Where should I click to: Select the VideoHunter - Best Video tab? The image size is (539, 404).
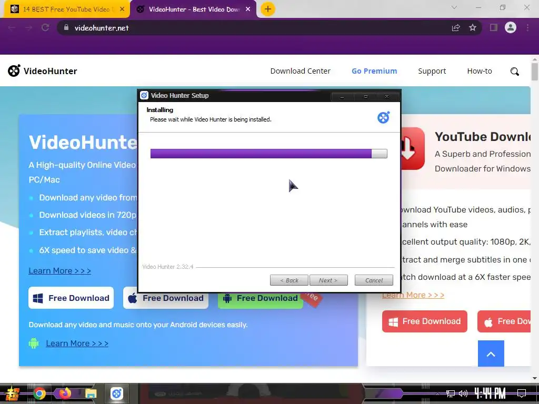click(x=194, y=9)
